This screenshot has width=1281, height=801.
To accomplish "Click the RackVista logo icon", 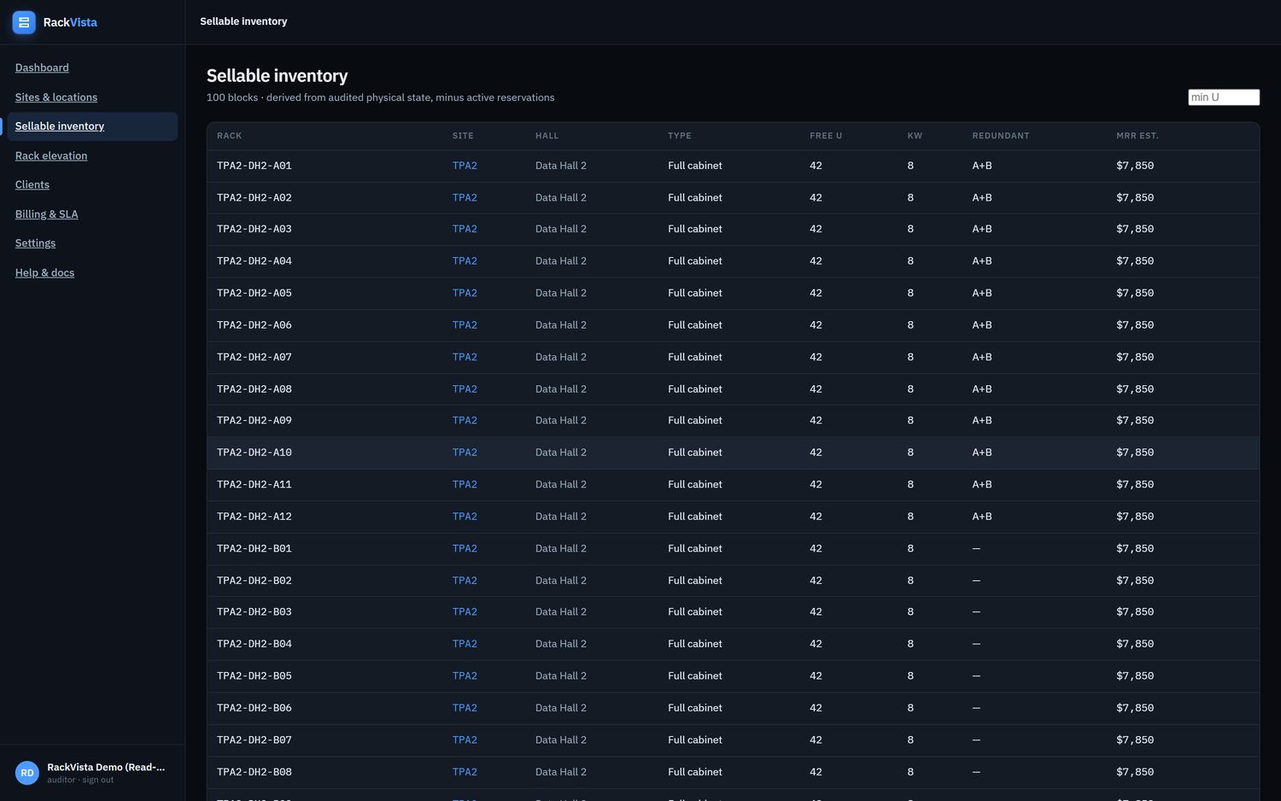I will pyautogui.click(x=24, y=22).
